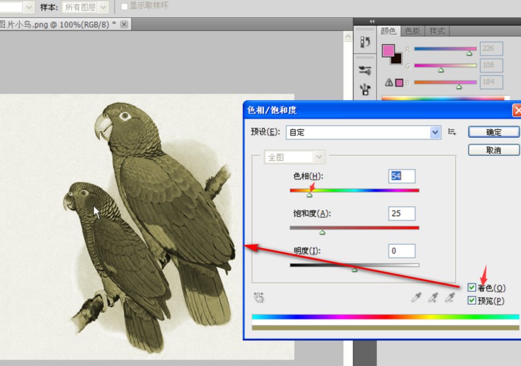The width and height of the screenshot is (521, 366).
Task: Open the 样本 sample dropdown
Action: [x=104, y=7]
